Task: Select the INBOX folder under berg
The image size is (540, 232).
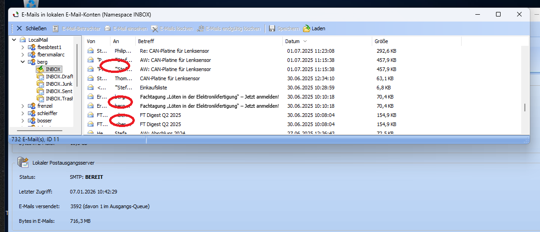Action: 53,69
